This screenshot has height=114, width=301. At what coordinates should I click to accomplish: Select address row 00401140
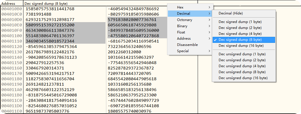coord(11,57)
